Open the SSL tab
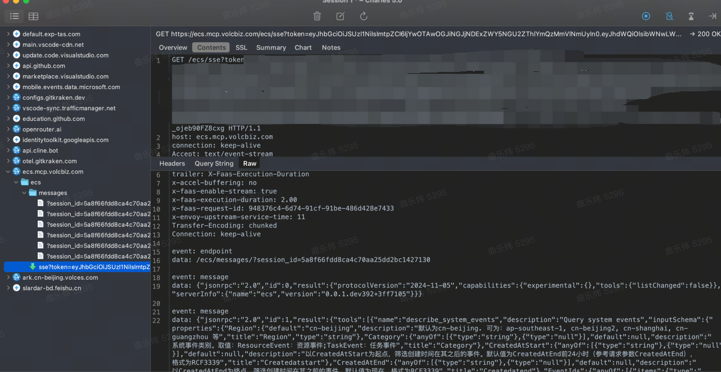This screenshot has height=372, width=721. click(241, 48)
